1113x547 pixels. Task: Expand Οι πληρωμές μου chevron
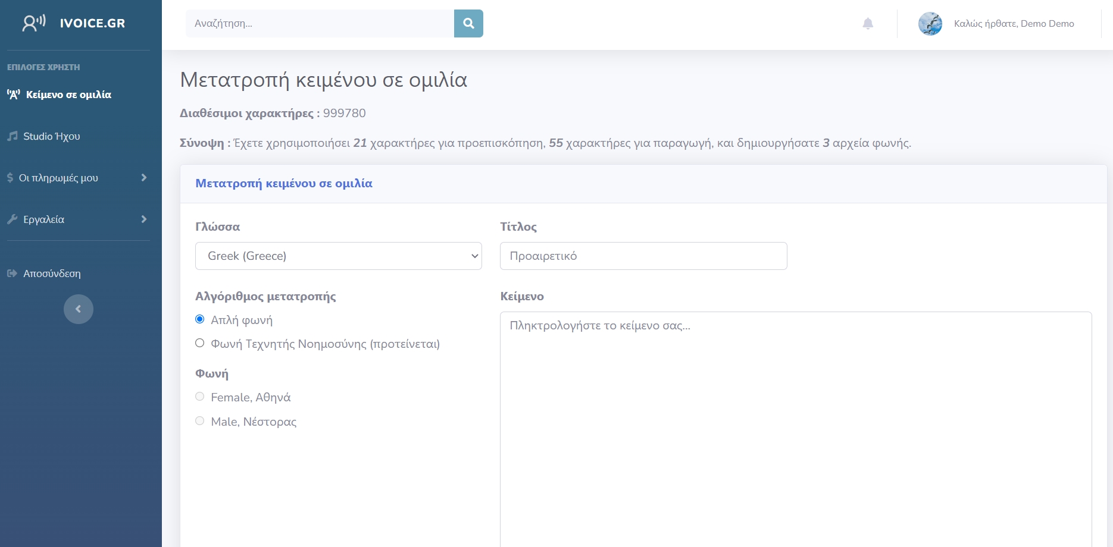pos(144,178)
